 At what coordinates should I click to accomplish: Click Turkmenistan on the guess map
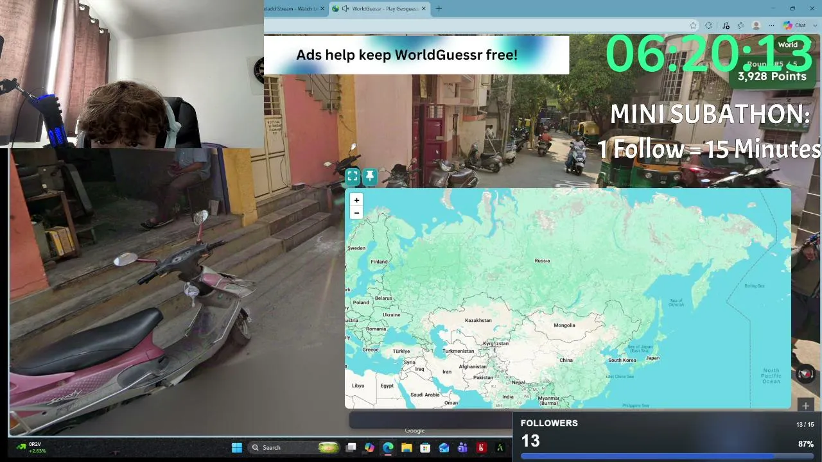point(458,351)
